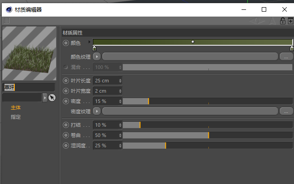Minimize the 材质编辑器 window
Screen dimensions: 294x184
pos(244,9)
